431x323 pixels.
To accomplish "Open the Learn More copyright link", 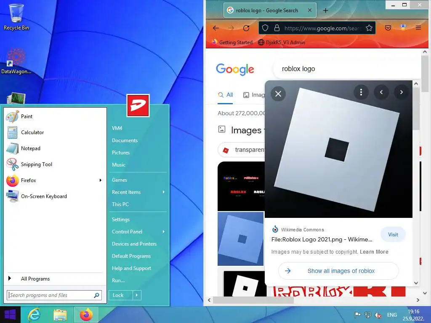I will (374, 252).
